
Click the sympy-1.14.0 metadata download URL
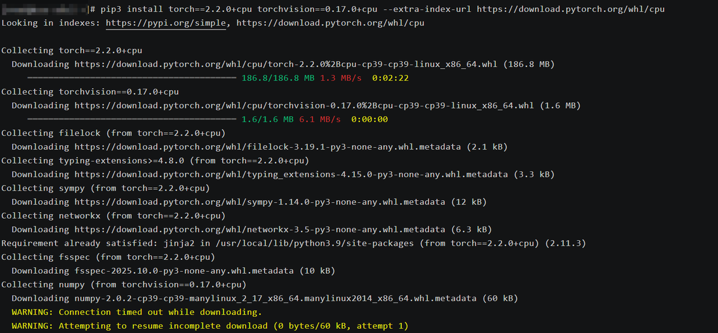(260, 201)
